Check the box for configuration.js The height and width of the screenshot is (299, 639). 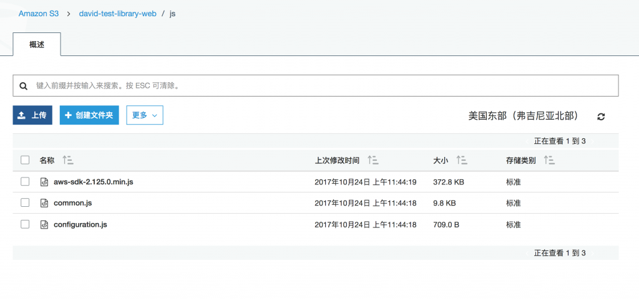point(25,224)
